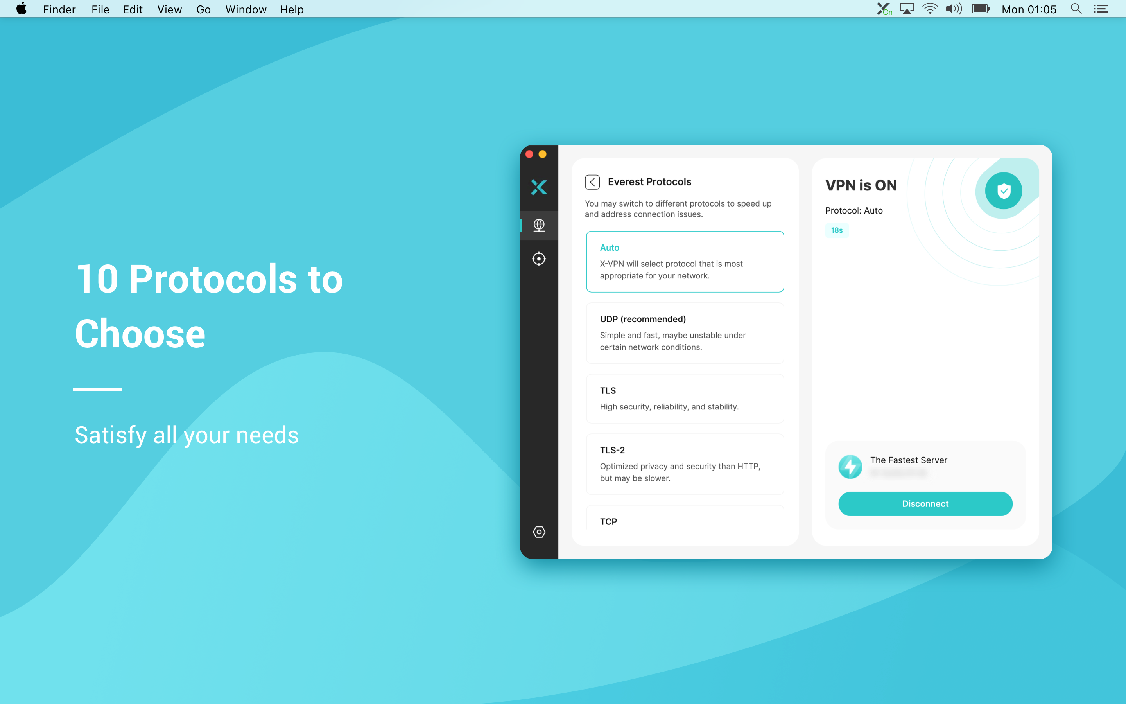Viewport: 1126px width, 704px height.
Task: Open Wi-Fi menu bar icon
Action: coord(930,9)
